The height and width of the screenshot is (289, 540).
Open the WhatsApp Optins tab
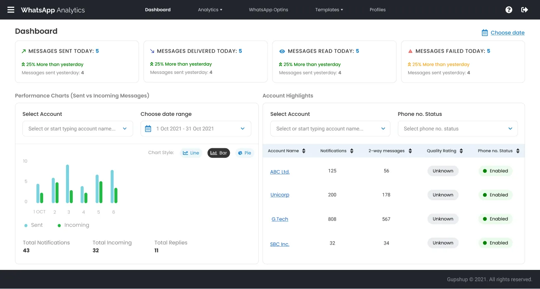click(268, 10)
